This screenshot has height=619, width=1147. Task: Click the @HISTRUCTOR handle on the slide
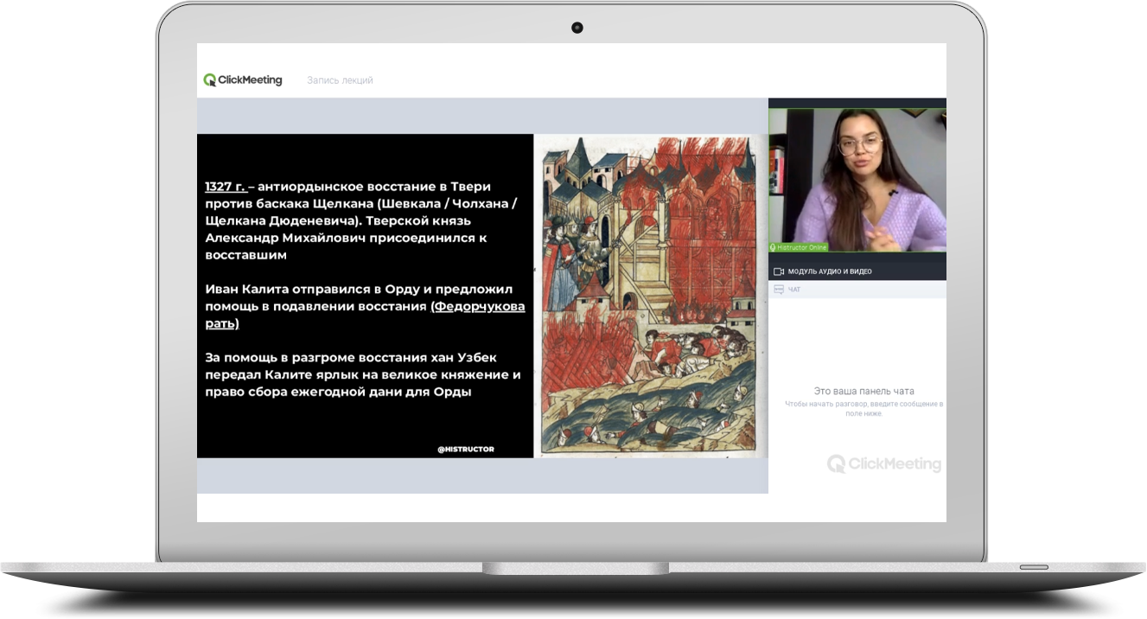tap(466, 450)
